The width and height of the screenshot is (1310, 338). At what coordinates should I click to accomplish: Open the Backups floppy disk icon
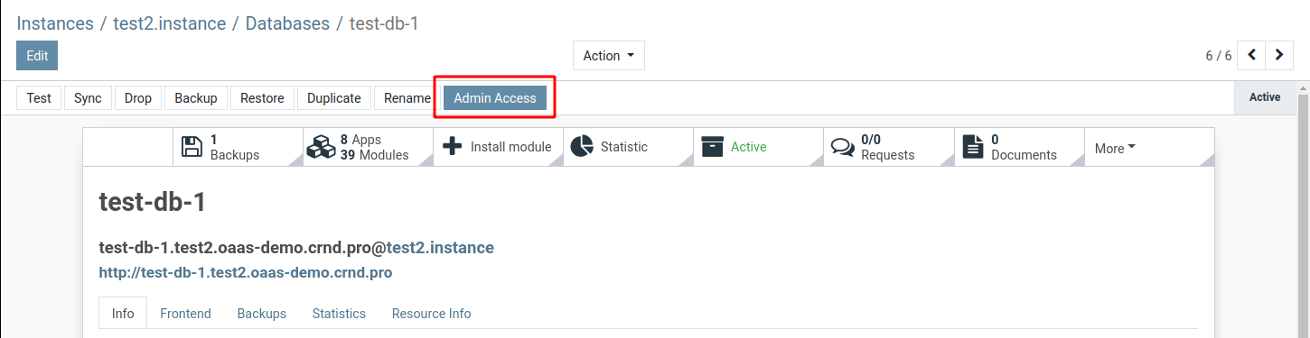192,147
